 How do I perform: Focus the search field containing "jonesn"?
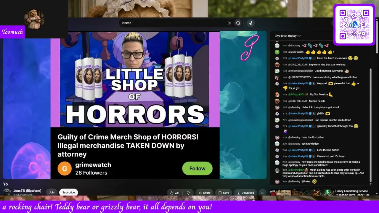click(173, 23)
